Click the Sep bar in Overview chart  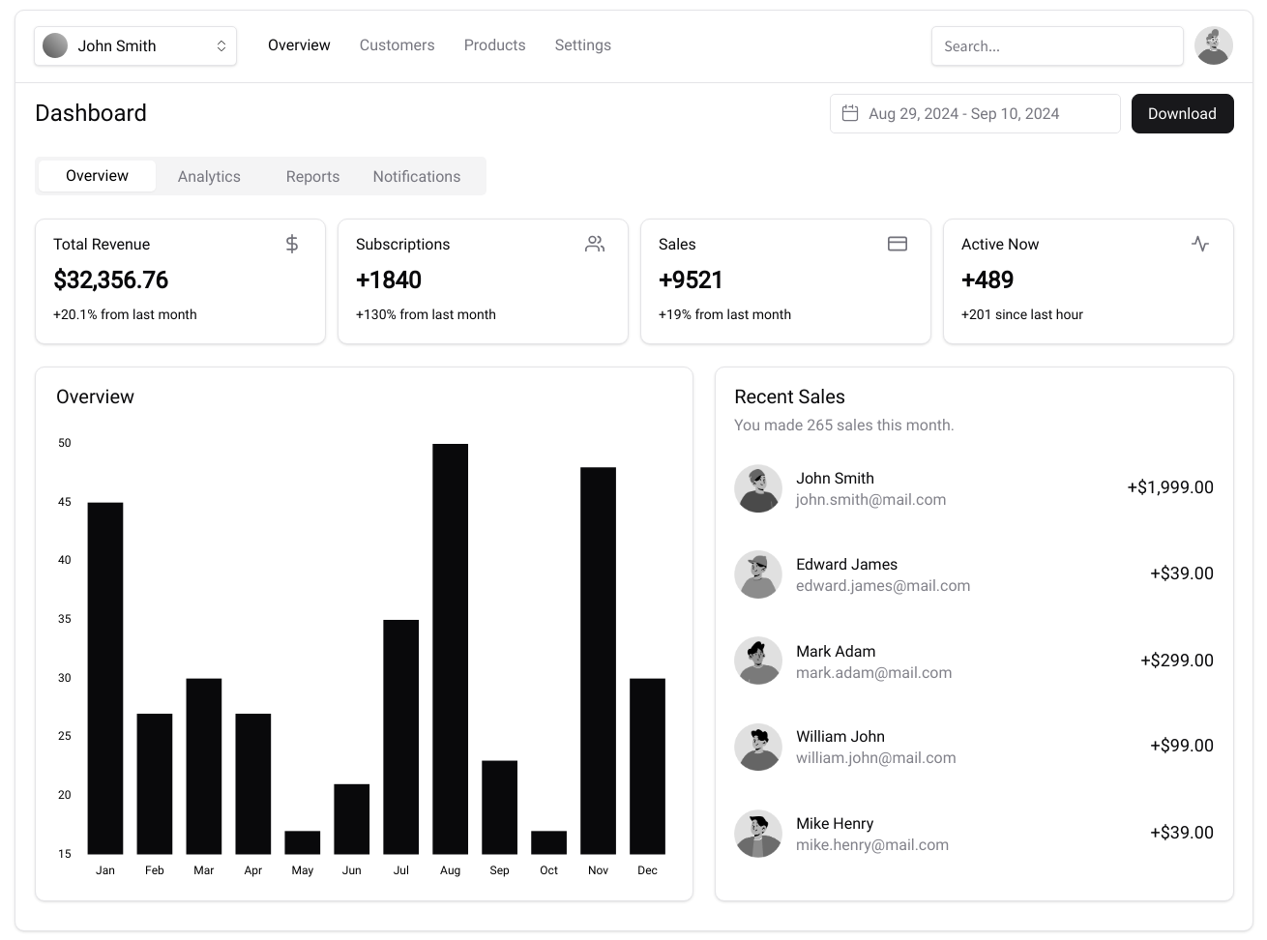click(x=499, y=808)
